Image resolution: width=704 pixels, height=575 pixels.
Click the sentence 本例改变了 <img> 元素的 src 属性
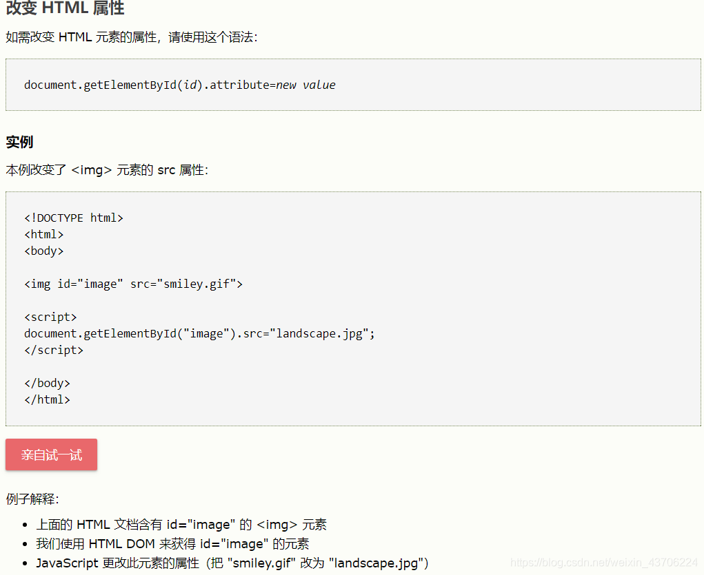coord(107,170)
